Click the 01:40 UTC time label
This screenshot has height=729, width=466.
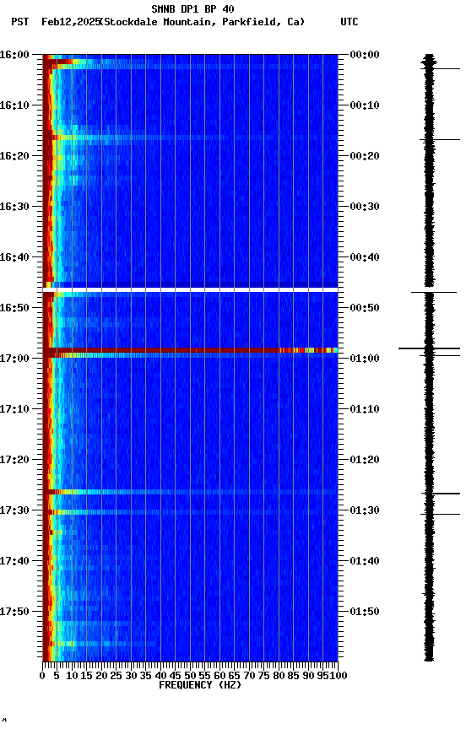coord(365,562)
